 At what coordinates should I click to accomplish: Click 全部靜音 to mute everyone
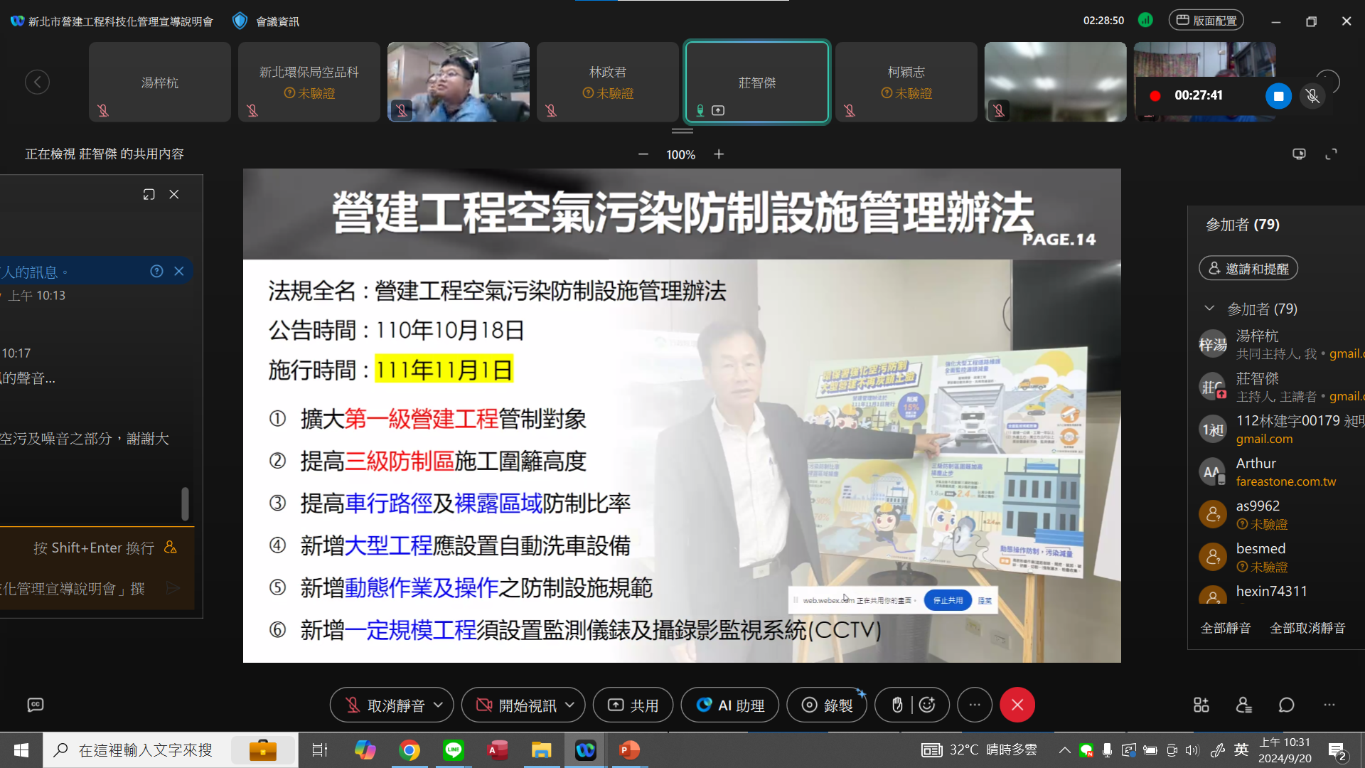[x=1225, y=628]
